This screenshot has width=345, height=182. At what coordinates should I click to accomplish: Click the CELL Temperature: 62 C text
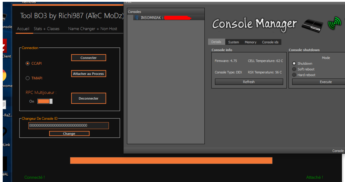click(265, 61)
